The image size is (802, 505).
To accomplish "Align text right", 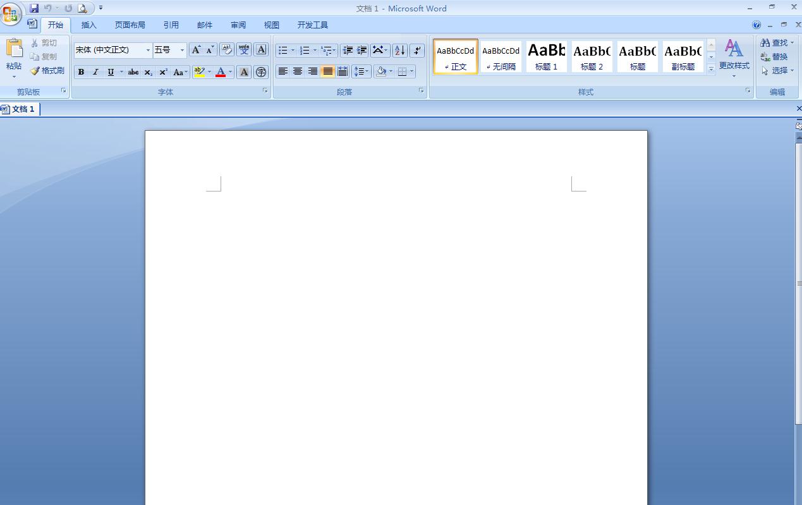I will 312,71.
